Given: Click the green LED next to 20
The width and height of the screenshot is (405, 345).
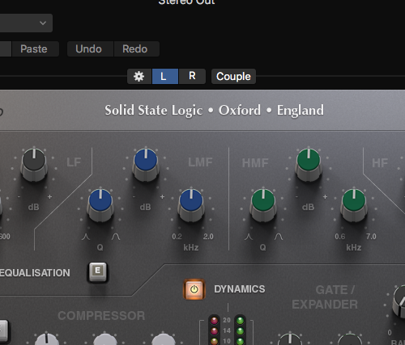Looking at the screenshot, I should [240, 321].
